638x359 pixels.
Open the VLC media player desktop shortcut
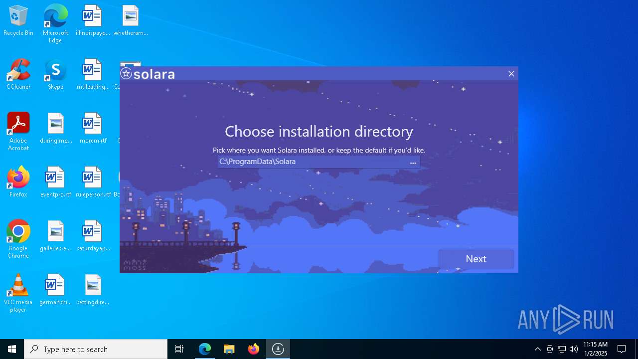(x=18, y=293)
